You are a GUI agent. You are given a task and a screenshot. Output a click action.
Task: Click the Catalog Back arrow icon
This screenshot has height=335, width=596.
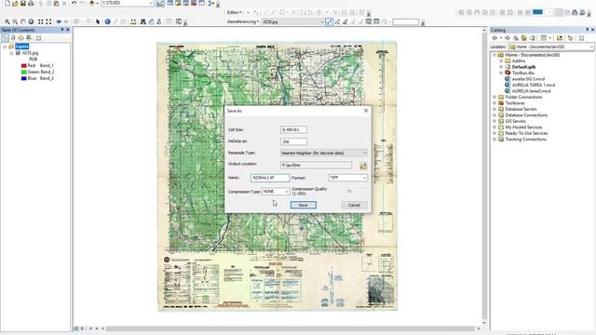(x=494, y=38)
